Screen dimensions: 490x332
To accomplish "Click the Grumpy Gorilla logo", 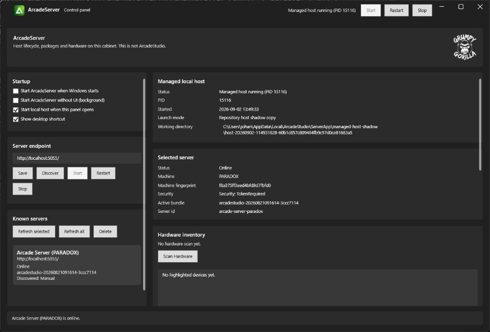I will [x=465, y=47].
